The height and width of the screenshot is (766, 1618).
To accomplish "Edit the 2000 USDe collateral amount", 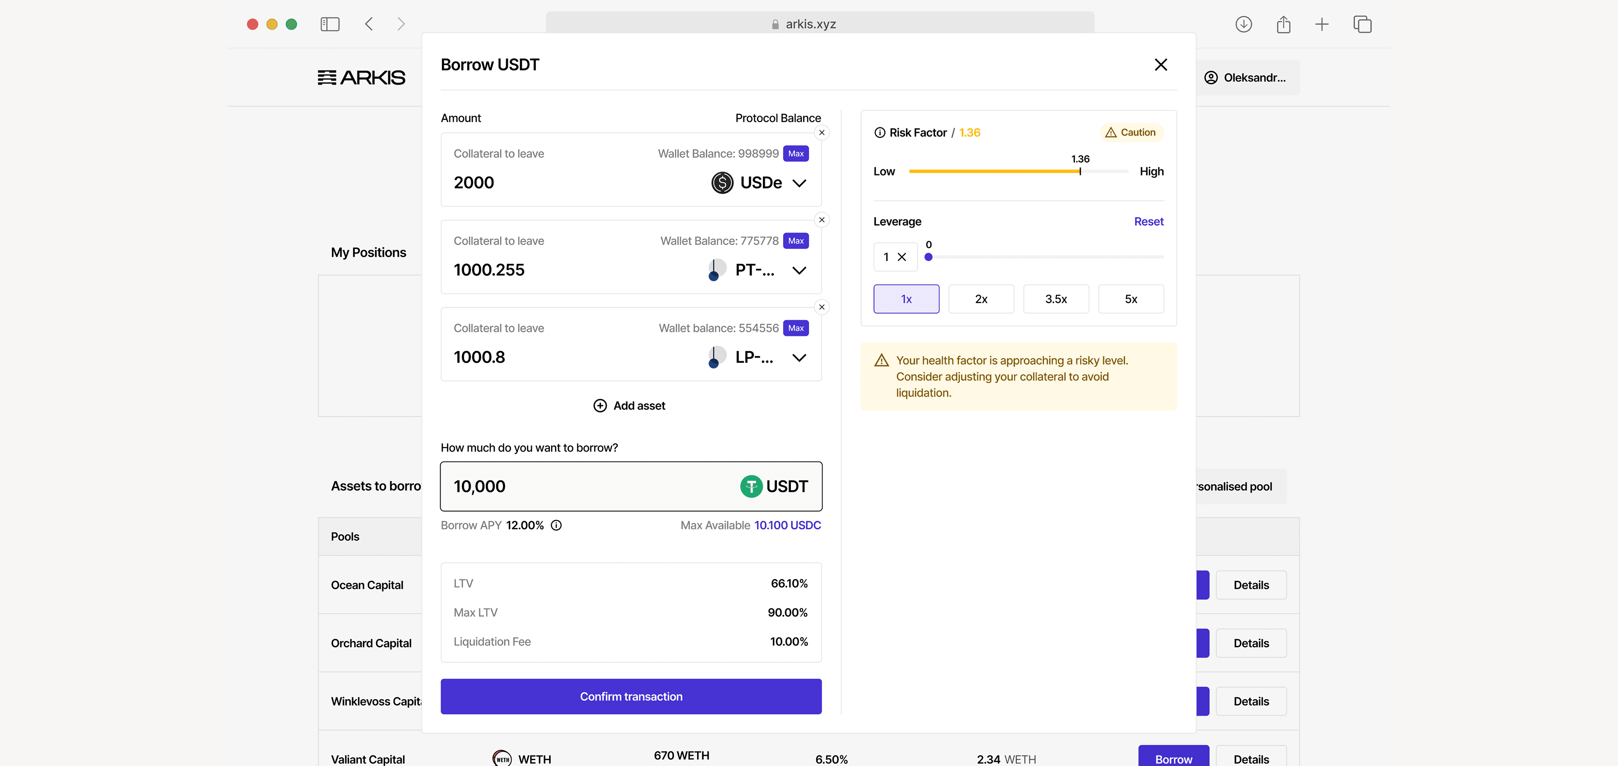I will (x=474, y=183).
